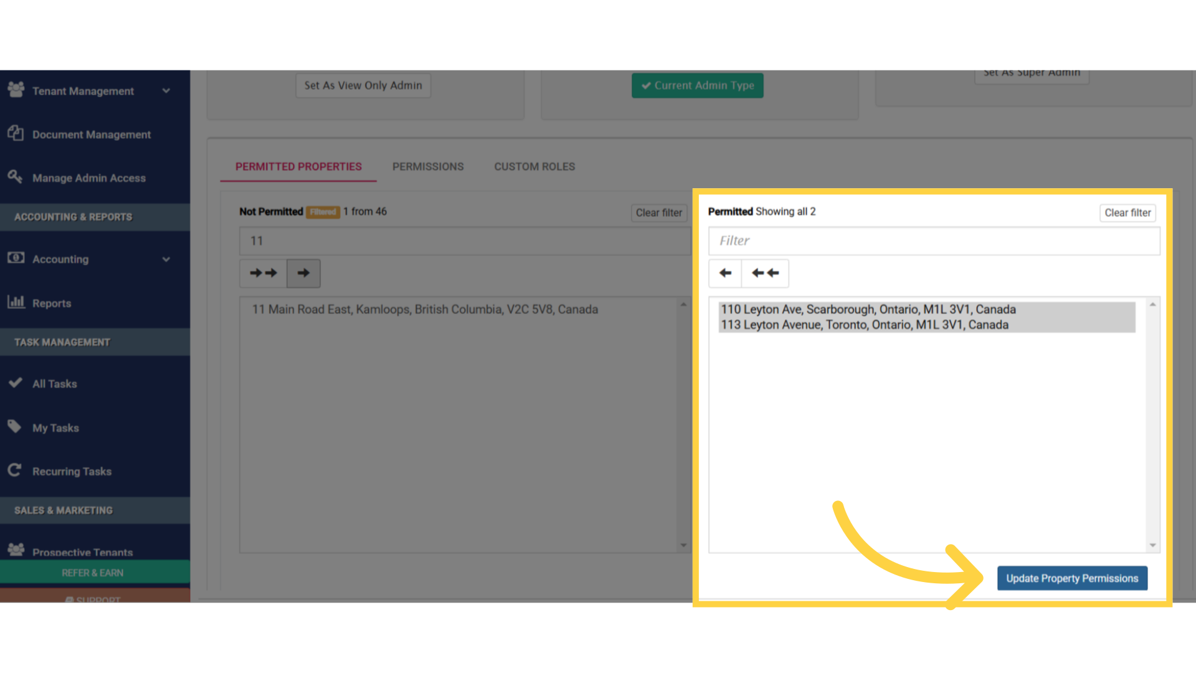Click the double left arrow to remove all
The height and width of the screenshot is (673, 1196).
tap(765, 273)
